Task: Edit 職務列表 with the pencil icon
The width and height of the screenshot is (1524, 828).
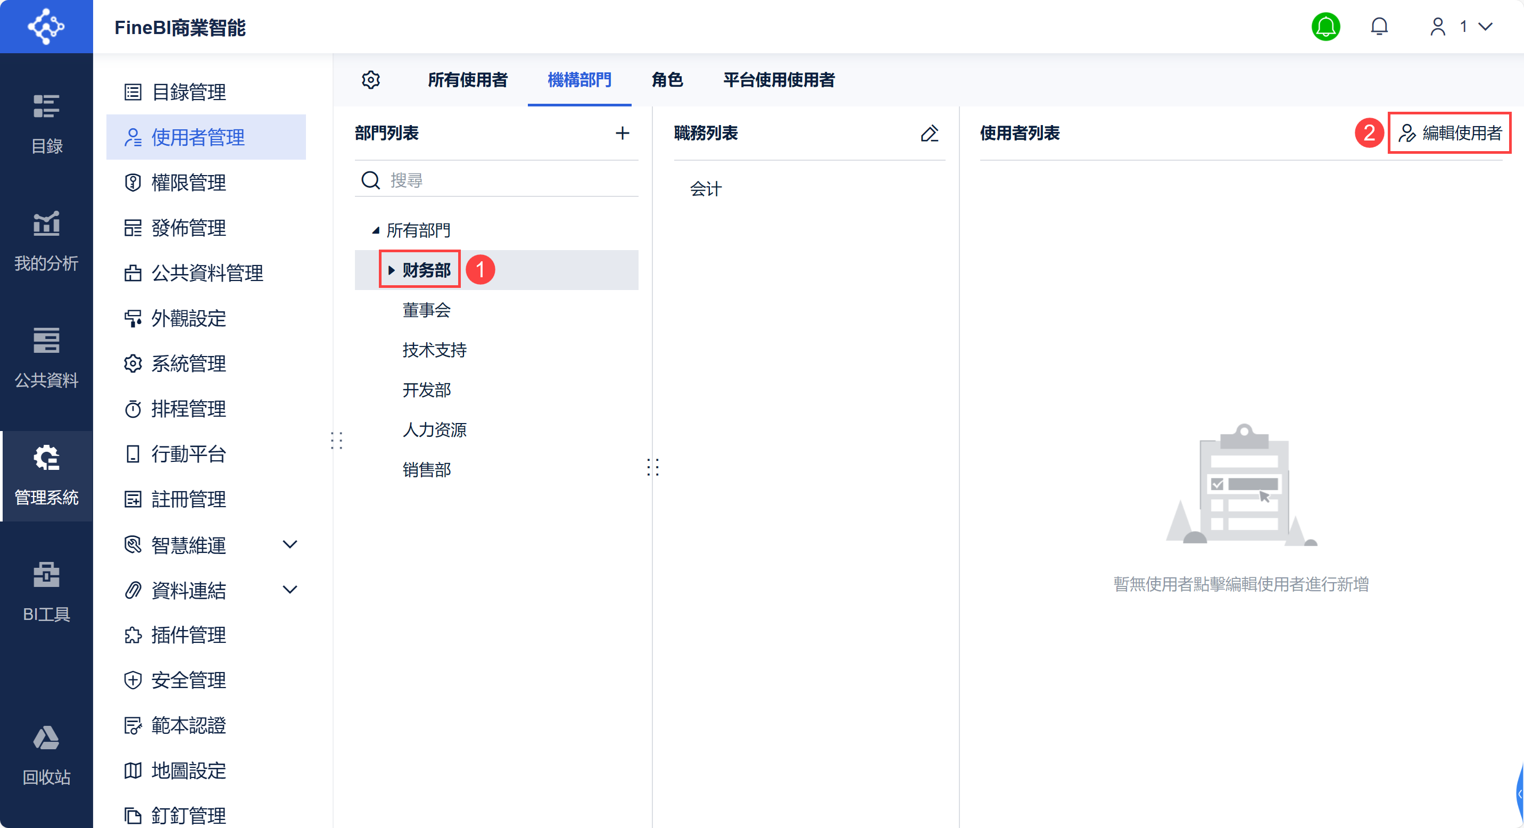Action: tap(930, 133)
